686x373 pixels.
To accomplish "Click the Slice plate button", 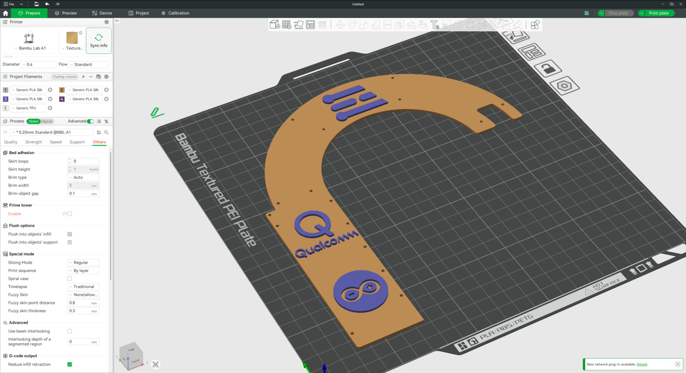I will pyautogui.click(x=618, y=13).
